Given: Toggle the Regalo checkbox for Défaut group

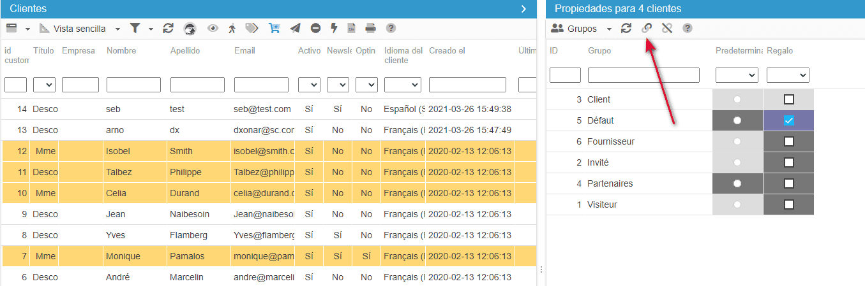Looking at the screenshot, I should coord(788,120).
